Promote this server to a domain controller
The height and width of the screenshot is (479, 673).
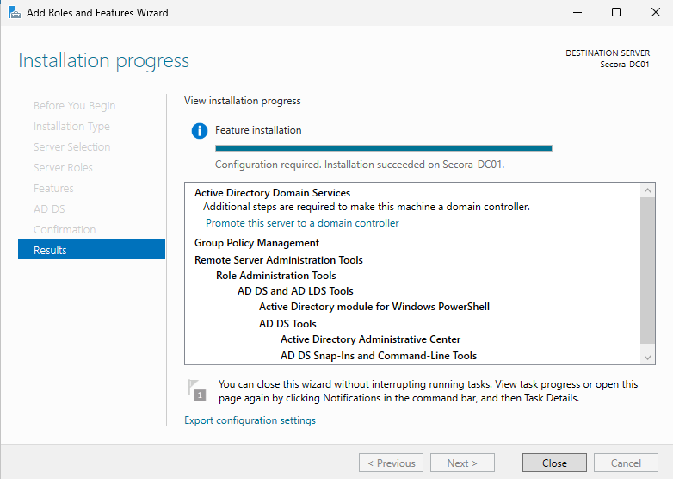[302, 223]
